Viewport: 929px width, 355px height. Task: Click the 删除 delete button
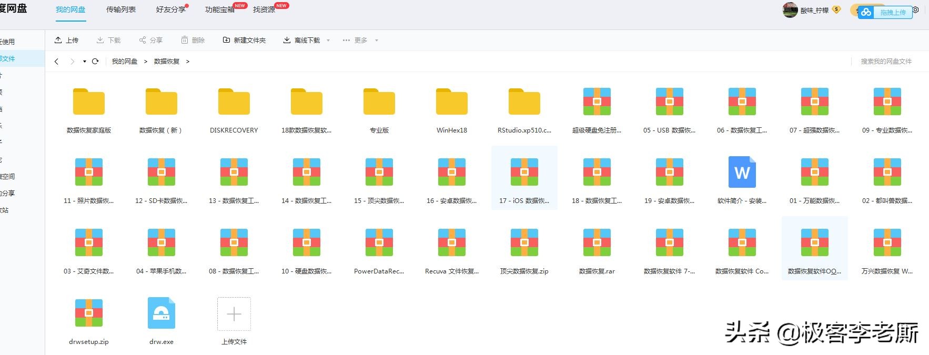coord(193,40)
